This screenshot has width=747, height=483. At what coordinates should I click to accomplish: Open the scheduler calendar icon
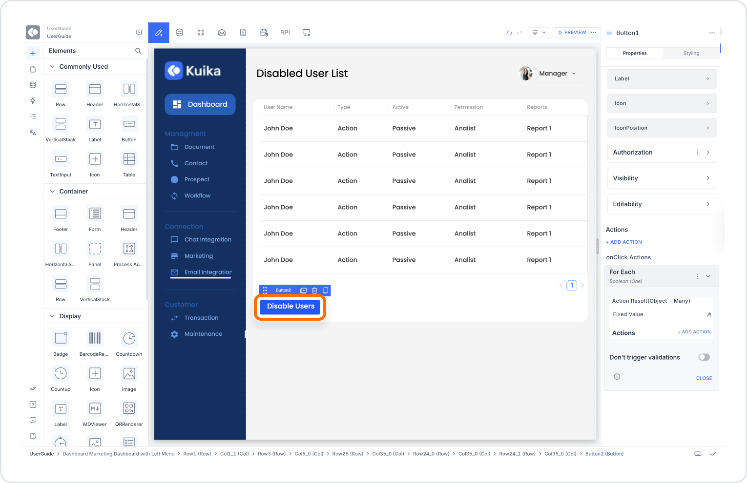tap(264, 33)
